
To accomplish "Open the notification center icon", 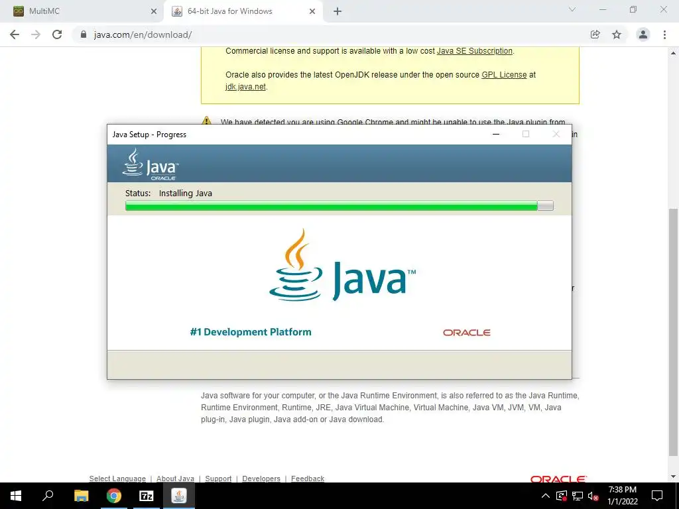I will point(657,496).
